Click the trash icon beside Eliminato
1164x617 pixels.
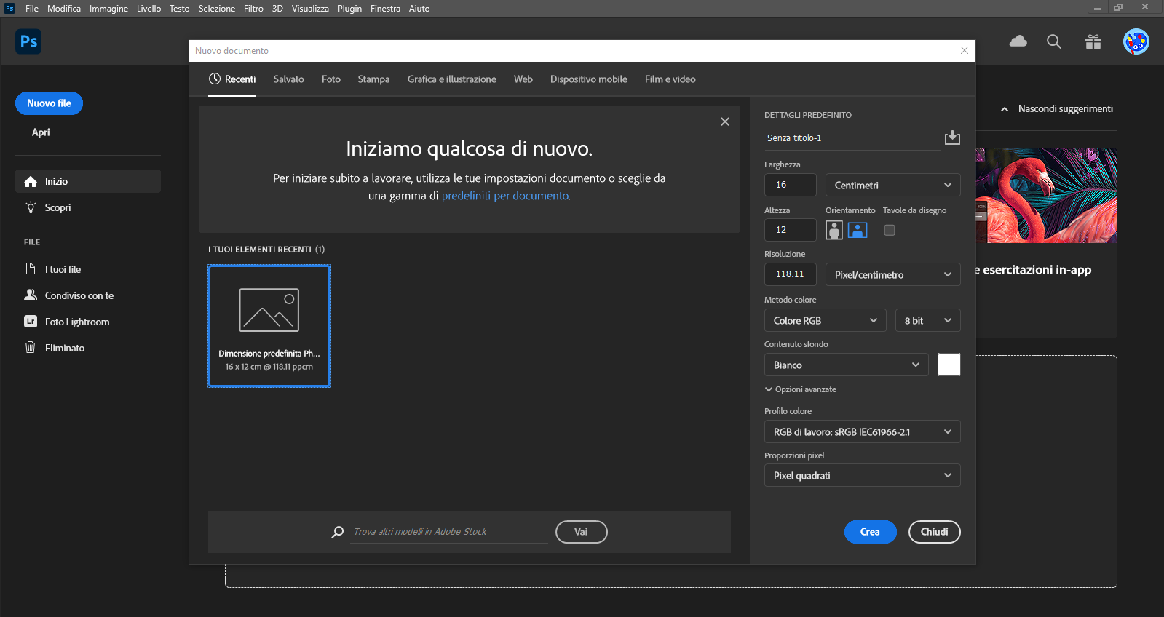click(31, 348)
